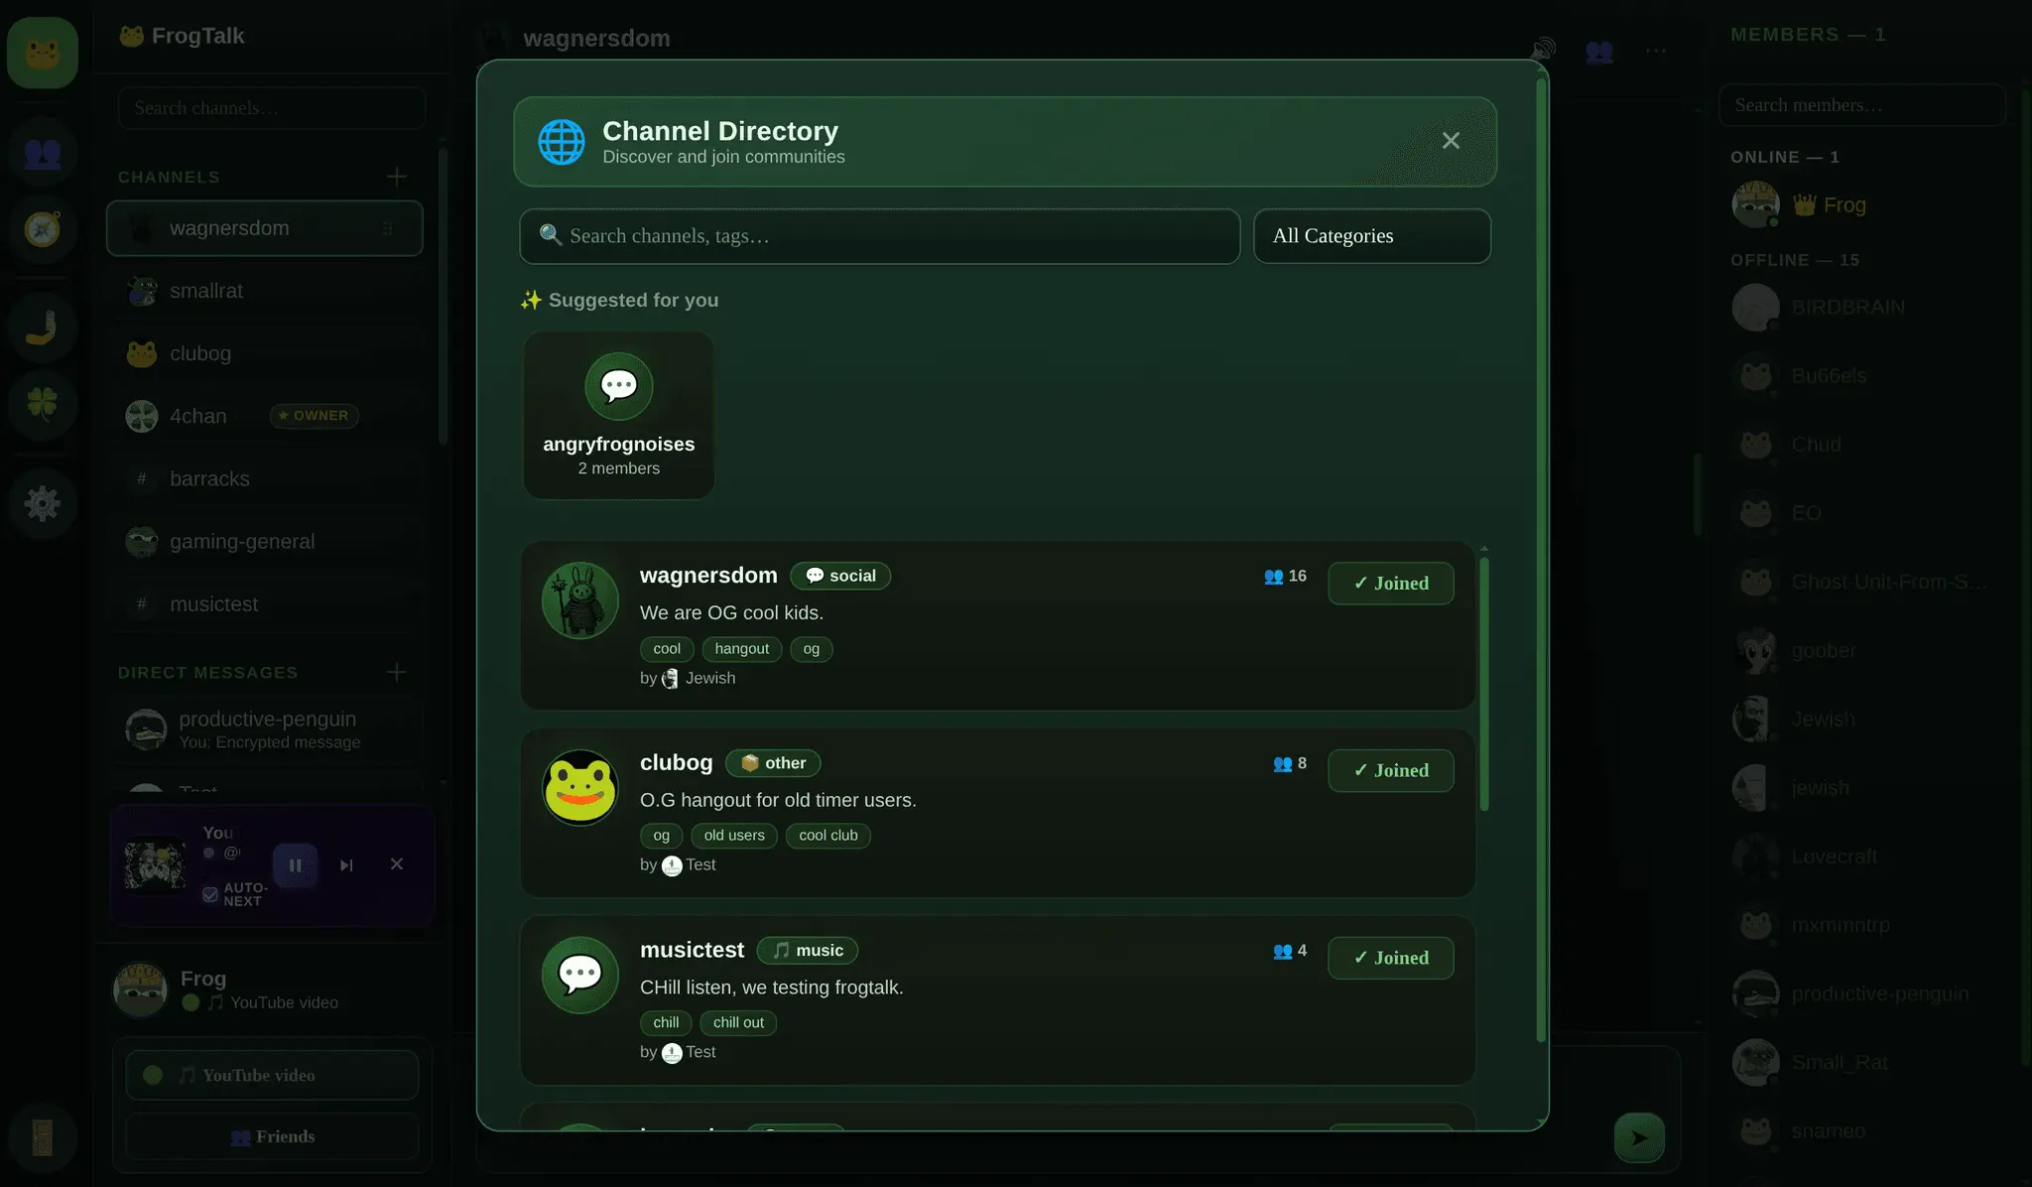
Task: Click the chill out tag on musictest
Action: point(738,1023)
